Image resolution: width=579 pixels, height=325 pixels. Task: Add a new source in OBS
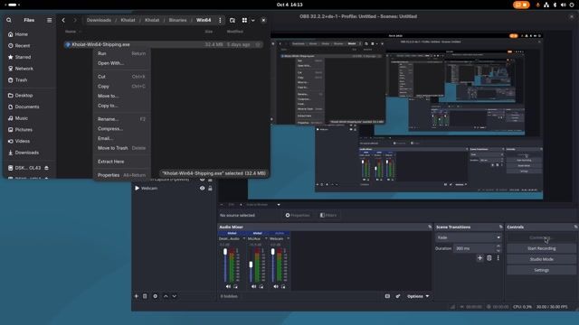click(137, 296)
